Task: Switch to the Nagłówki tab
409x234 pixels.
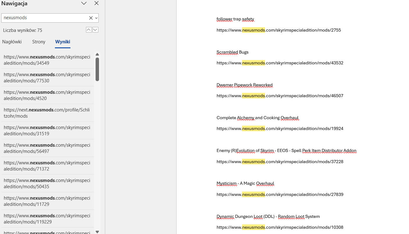Action: [x=12, y=42]
